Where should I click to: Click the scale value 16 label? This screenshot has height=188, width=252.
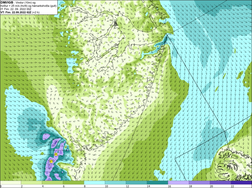point(169,186)
